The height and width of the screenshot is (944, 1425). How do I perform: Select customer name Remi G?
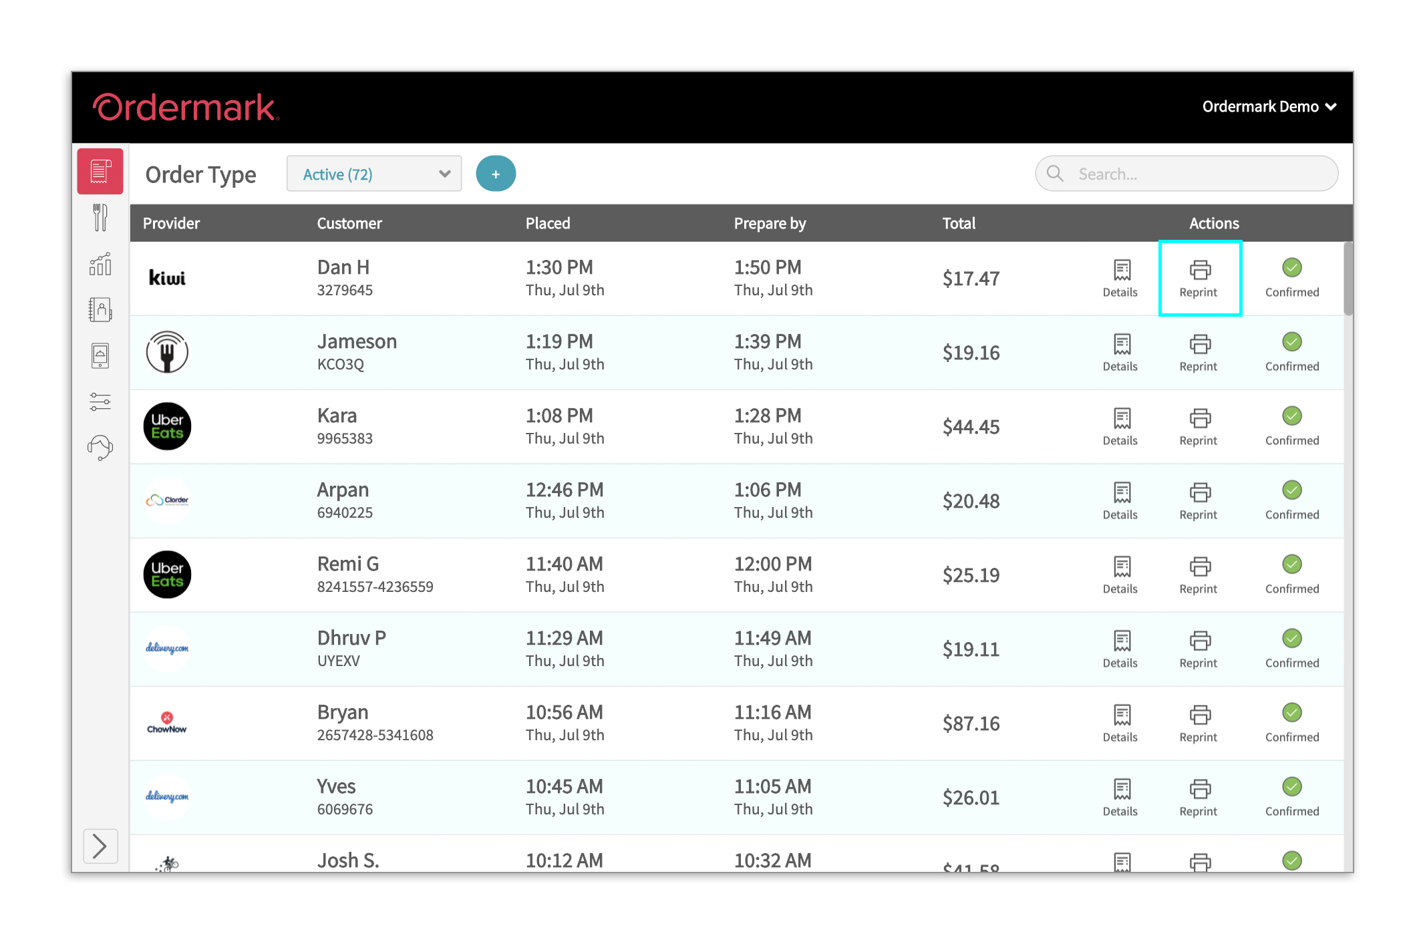click(x=347, y=564)
